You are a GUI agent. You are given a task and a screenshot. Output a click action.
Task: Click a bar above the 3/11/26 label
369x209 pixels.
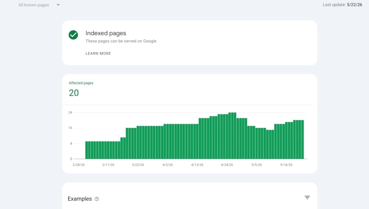tap(109, 150)
